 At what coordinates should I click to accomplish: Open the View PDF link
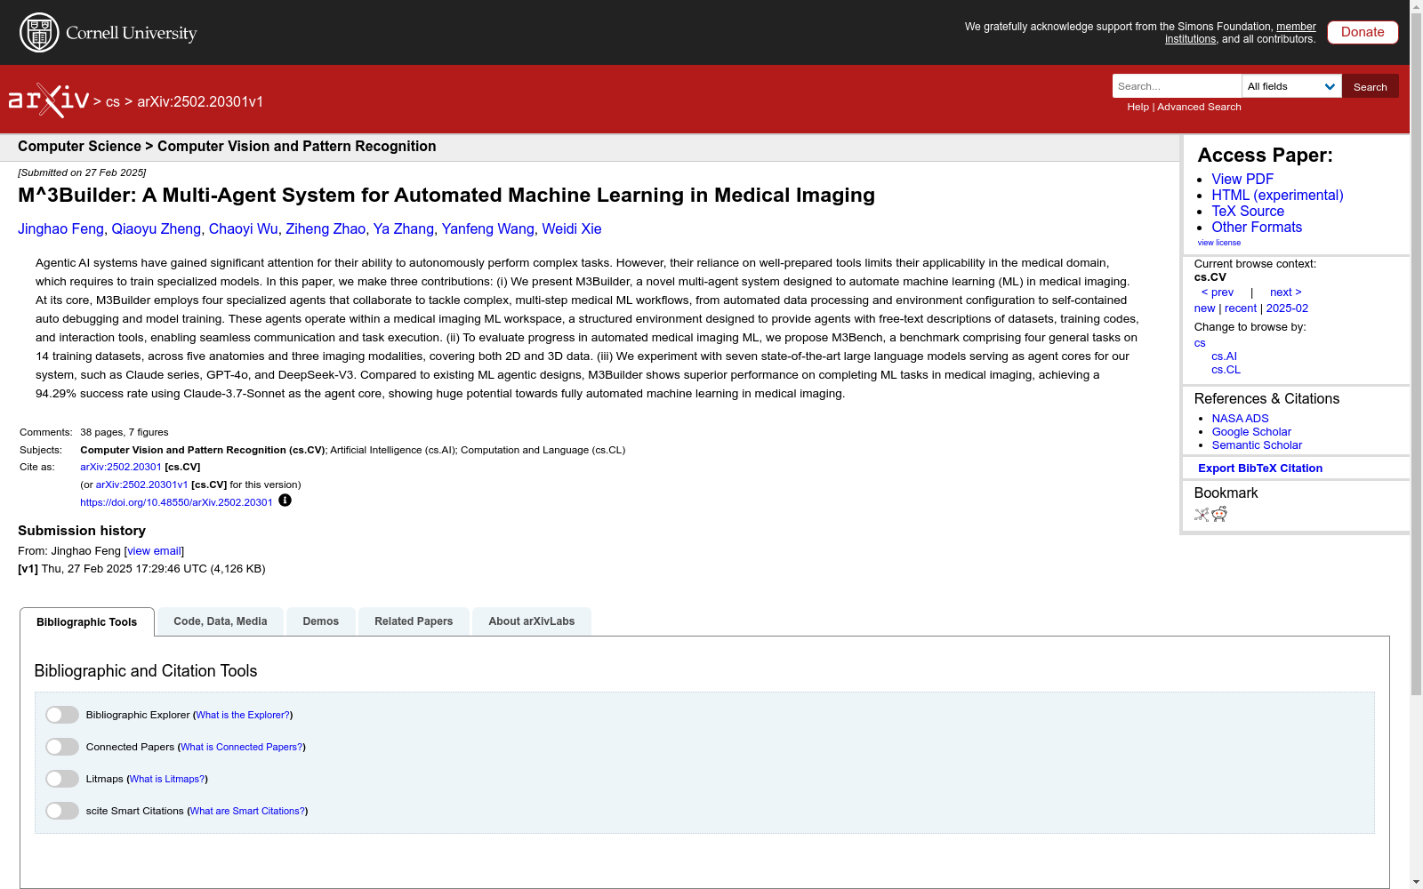pyautogui.click(x=1242, y=180)
